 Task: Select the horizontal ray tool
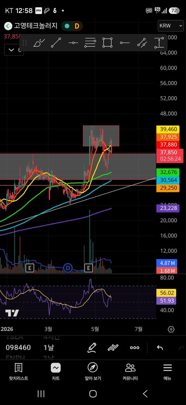pyautogui.click(x=125, y=42)
